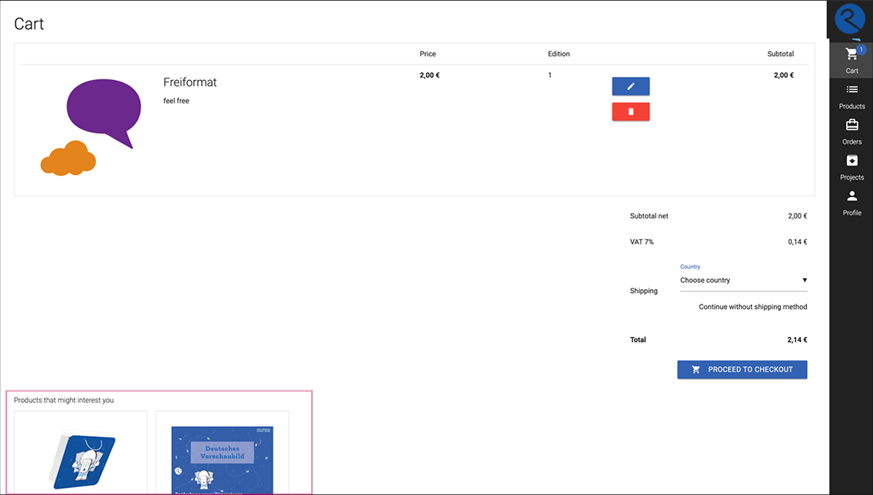Click the country dropdown arrow
The image size is (873, 495).
pyautogui.click(x=804, y=280)
